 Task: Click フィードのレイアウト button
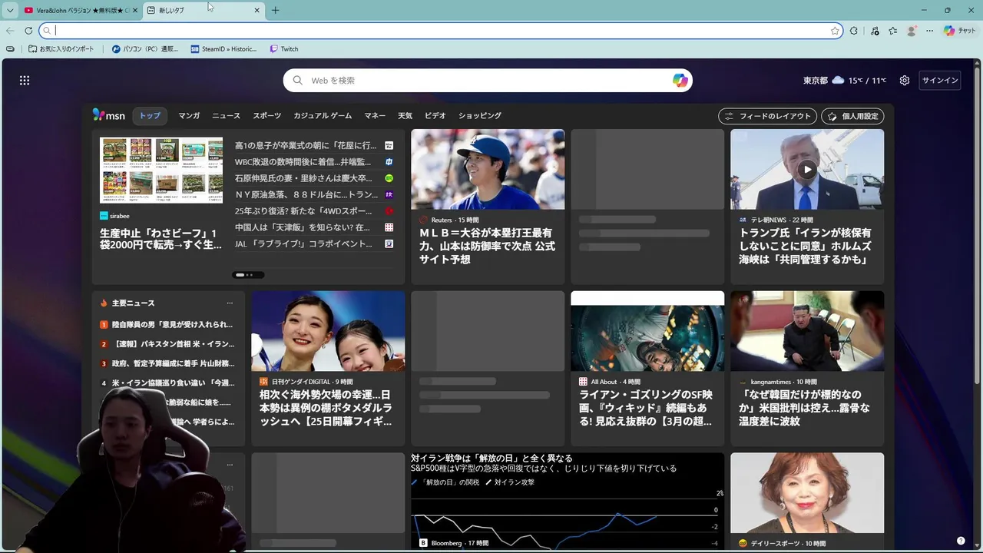(x=767, y=116)
